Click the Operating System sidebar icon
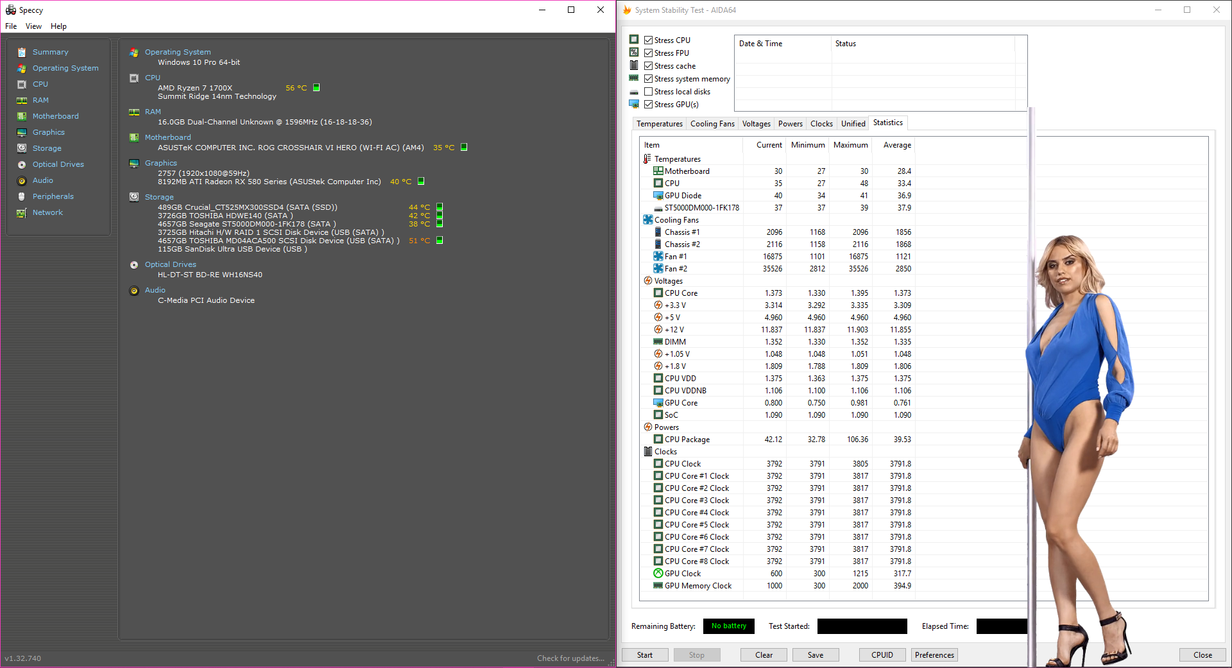 (22, 68)
